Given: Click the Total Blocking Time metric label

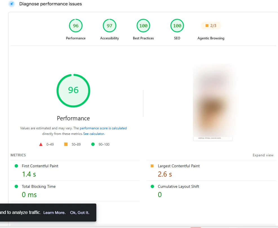Looking at the screenshot, I should pyautogui.click(x=39, y=186).
